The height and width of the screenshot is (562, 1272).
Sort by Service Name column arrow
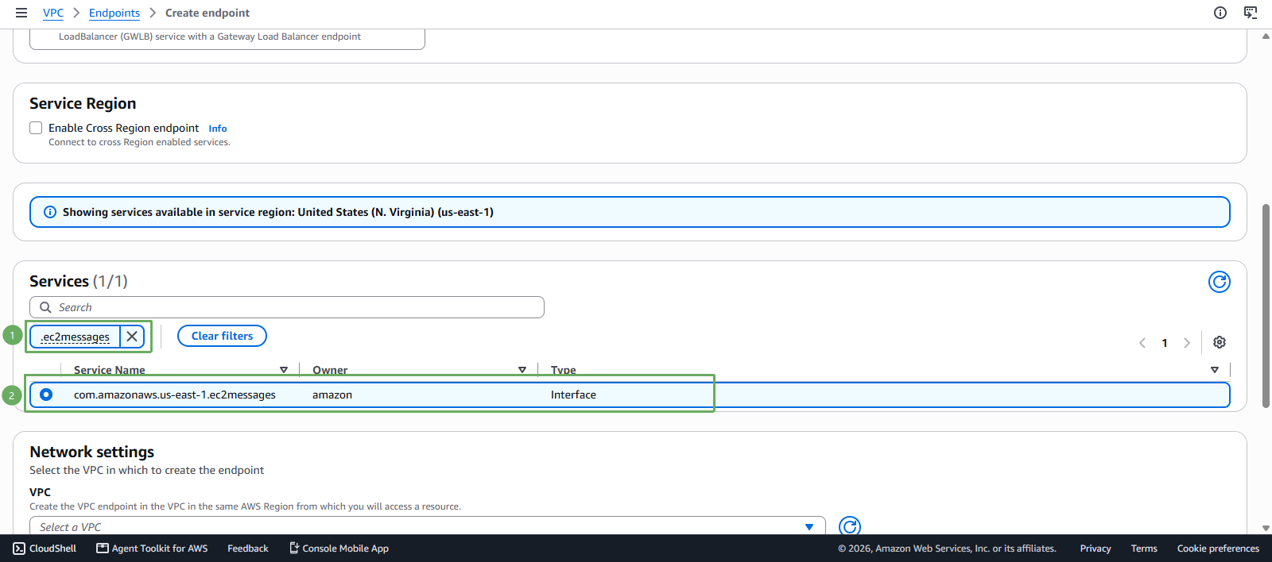[284, 370]
